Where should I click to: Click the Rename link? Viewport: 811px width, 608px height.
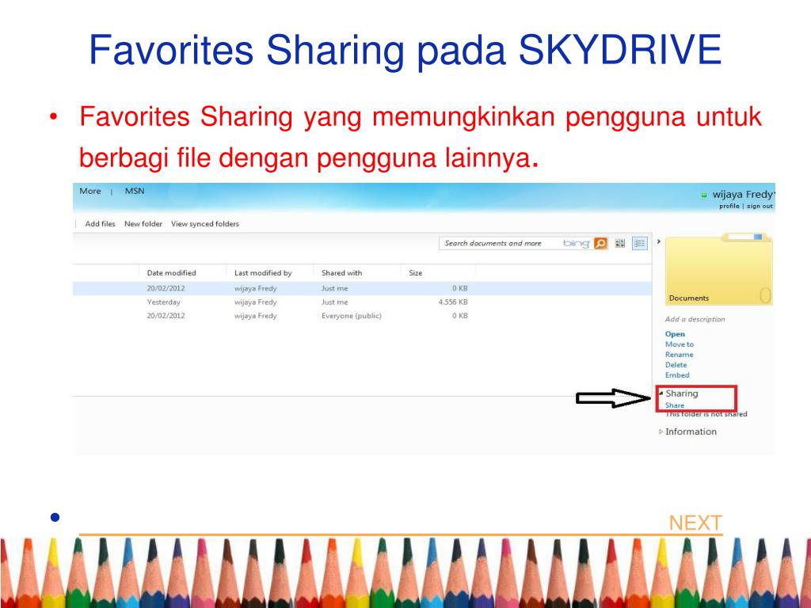point(679,355)
